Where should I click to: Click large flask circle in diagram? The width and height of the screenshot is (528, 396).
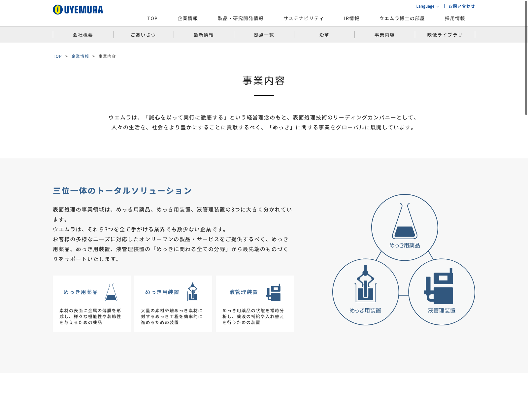(405, 227)
